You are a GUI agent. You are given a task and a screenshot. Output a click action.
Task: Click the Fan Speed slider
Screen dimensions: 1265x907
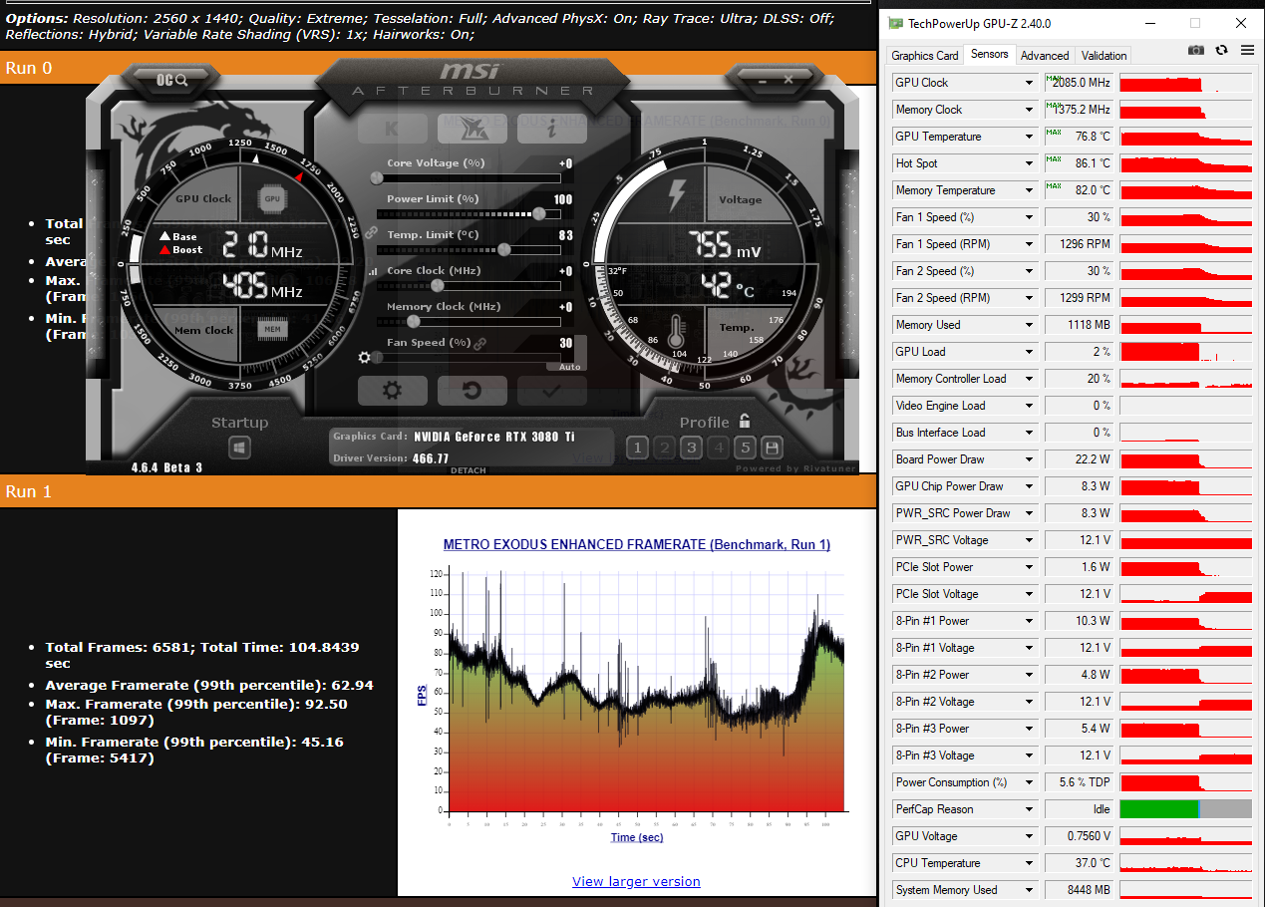467,357
